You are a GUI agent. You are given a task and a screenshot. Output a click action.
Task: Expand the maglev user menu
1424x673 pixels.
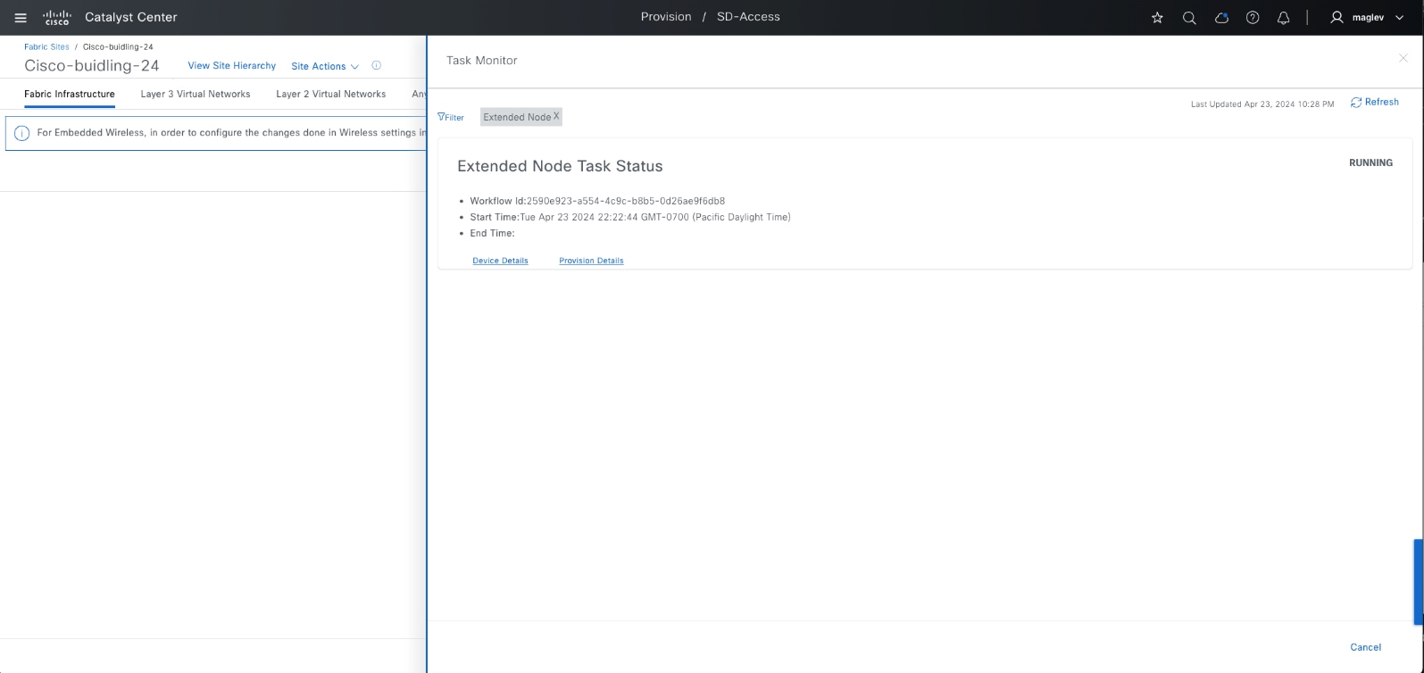pyautogui.click(x=1367, y=18)
